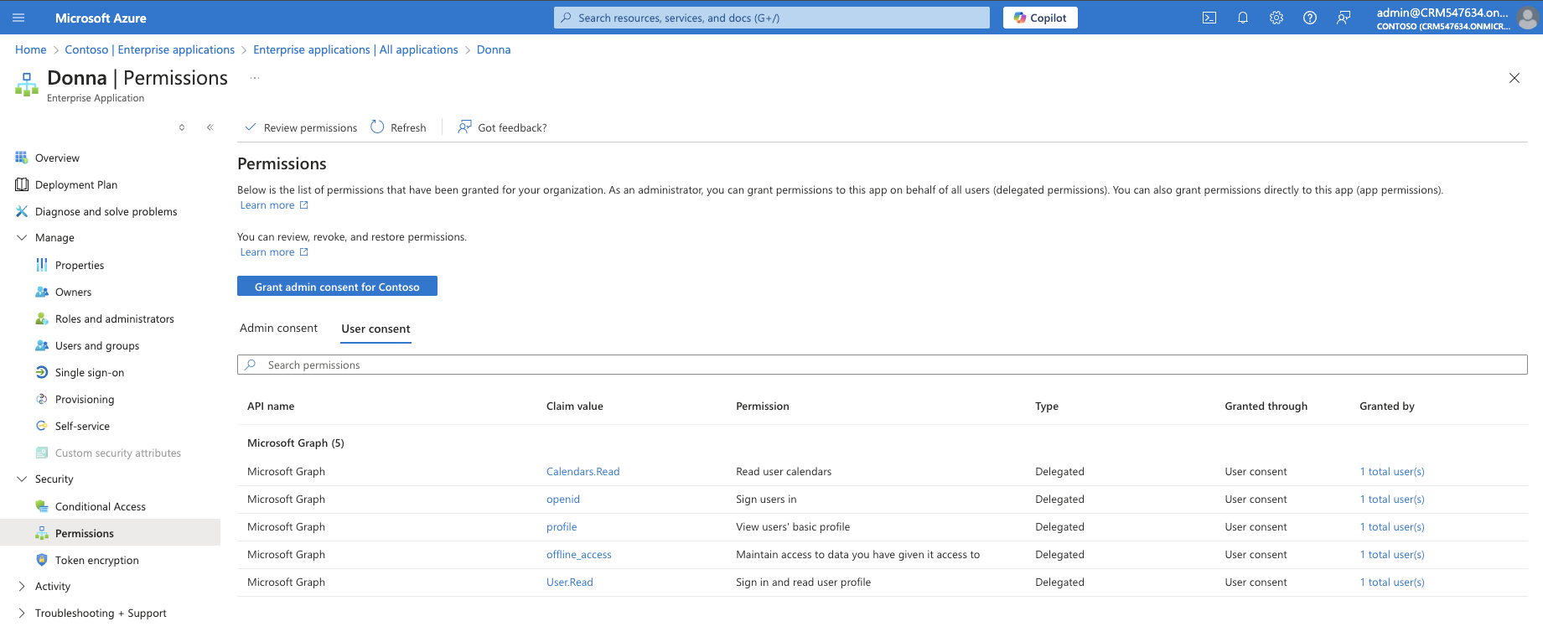Click Grant admin consent for Contoso
This screenshot has height=642, width=1543.
click(337, 287)
